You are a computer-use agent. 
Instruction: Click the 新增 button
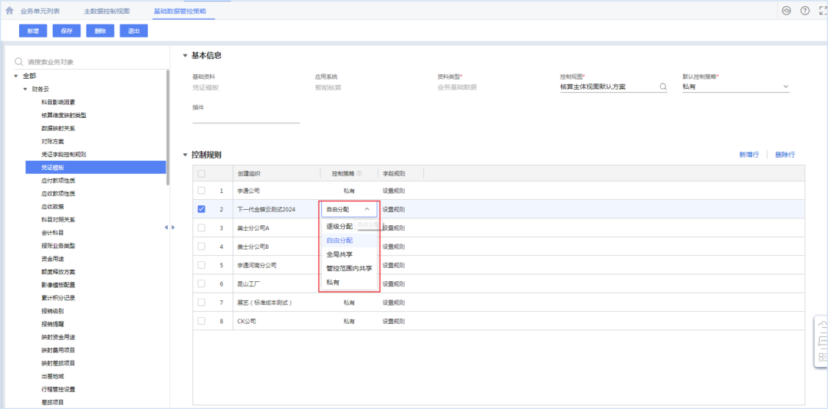[33, 31]
